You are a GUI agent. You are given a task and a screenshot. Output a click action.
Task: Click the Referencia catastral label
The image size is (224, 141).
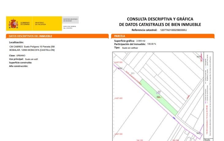point(144,30)
